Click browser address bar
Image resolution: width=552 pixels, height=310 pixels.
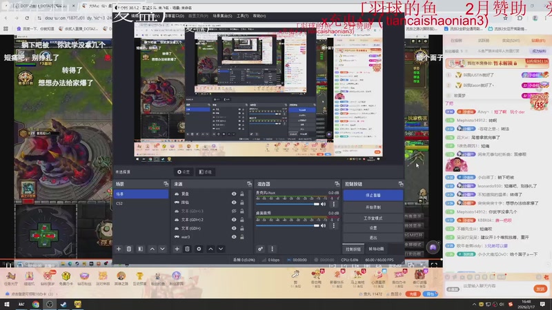[76, 18]
